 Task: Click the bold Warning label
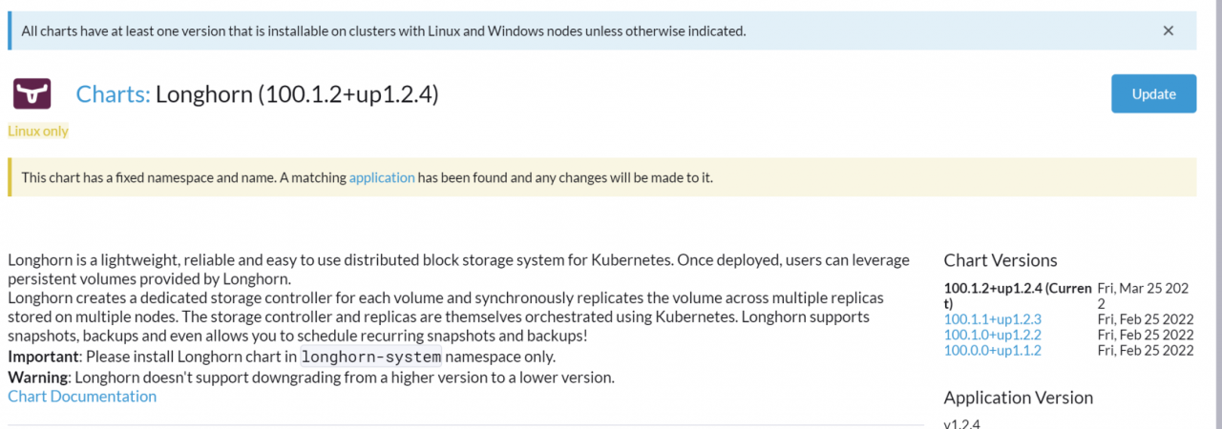pos(37,377)
